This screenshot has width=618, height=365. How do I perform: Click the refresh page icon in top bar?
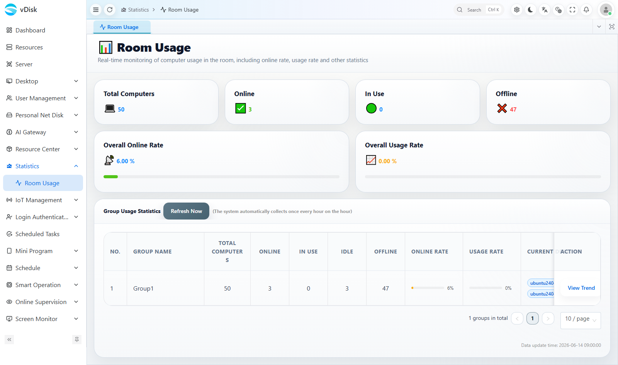(110, 10)
